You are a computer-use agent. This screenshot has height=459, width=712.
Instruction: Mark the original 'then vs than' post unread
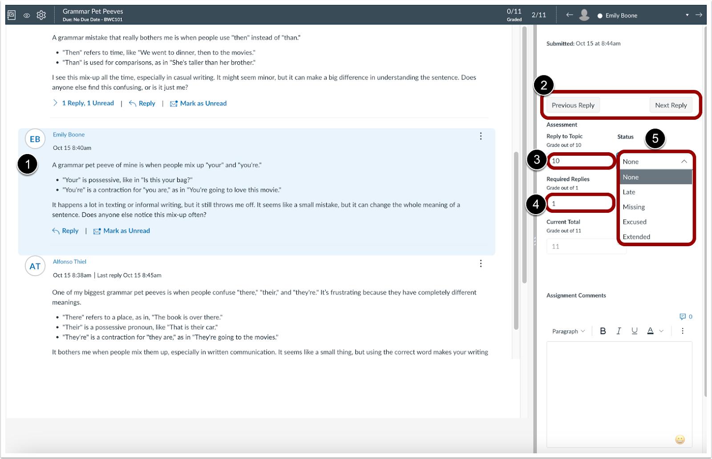click(x=203, y=103)
